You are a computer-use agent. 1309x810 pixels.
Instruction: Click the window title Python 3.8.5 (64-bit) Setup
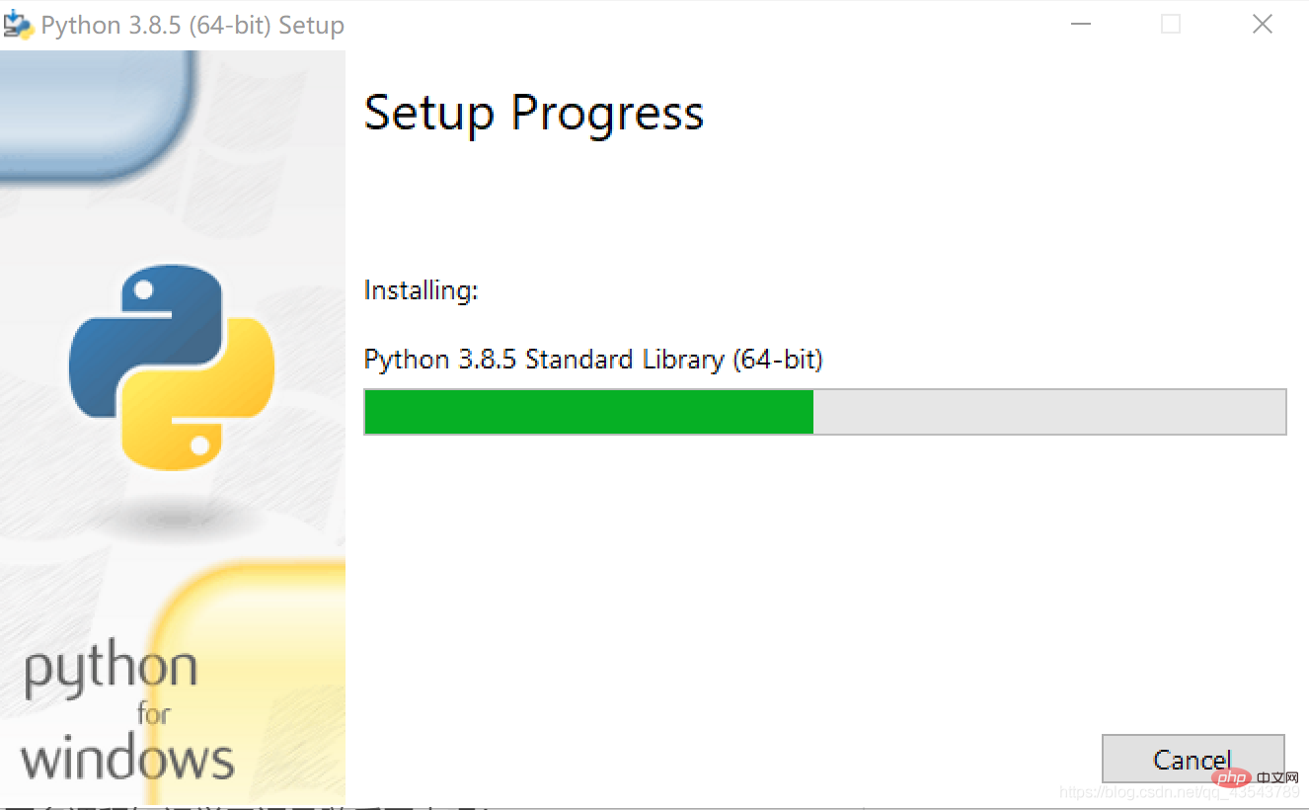[x=192, y=26]
